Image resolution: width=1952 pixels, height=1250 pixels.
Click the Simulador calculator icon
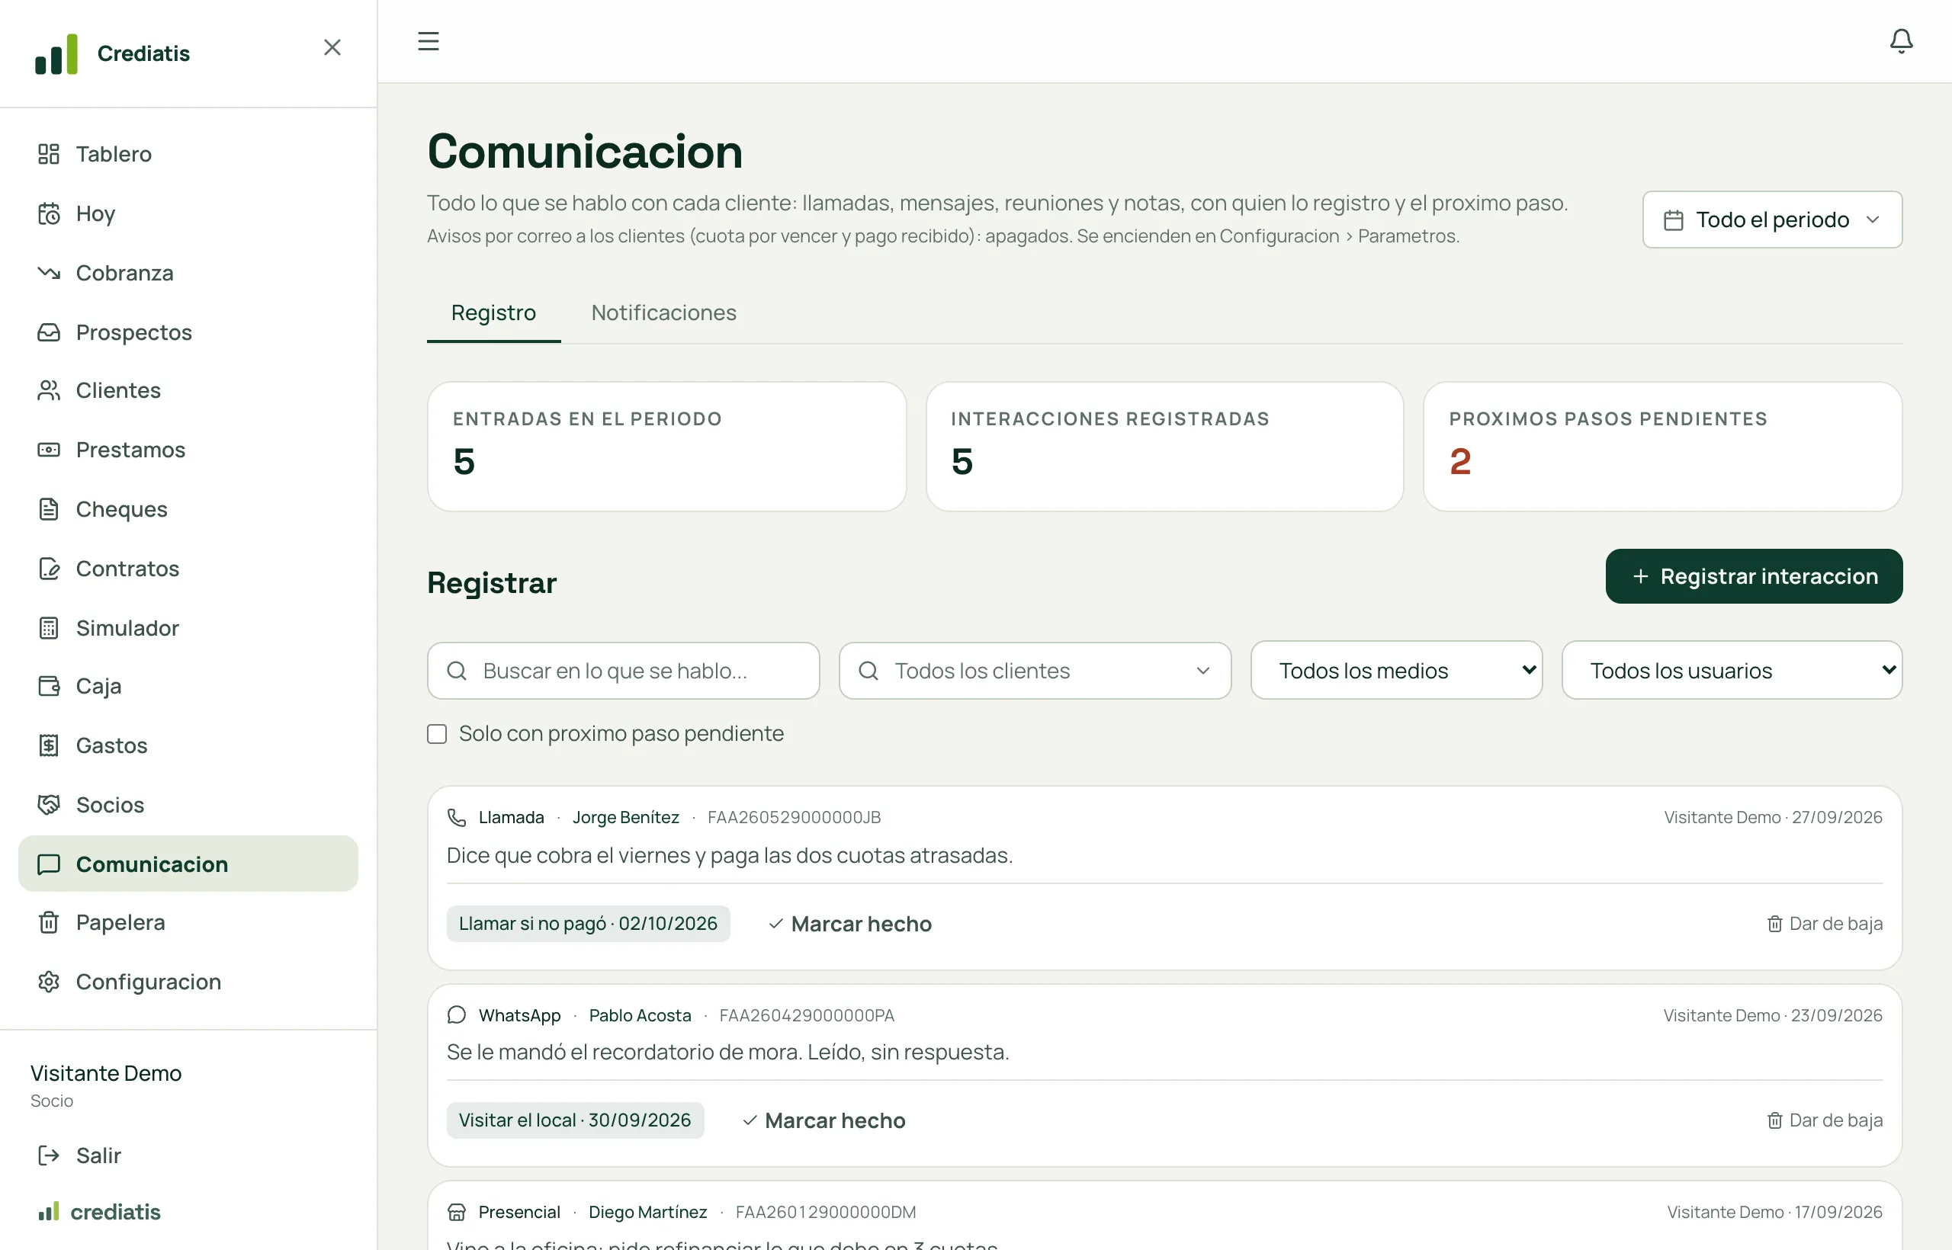49,627
